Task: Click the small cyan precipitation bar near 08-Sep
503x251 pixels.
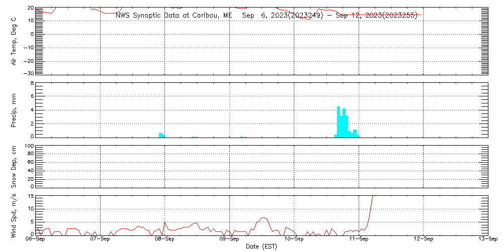Action: tap(161, 135)
